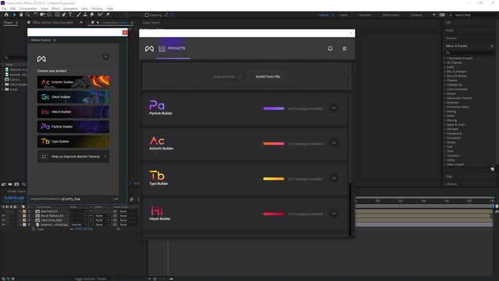Choose Actionfx Builder product
The image size is (499, 281).
(73, 82)
